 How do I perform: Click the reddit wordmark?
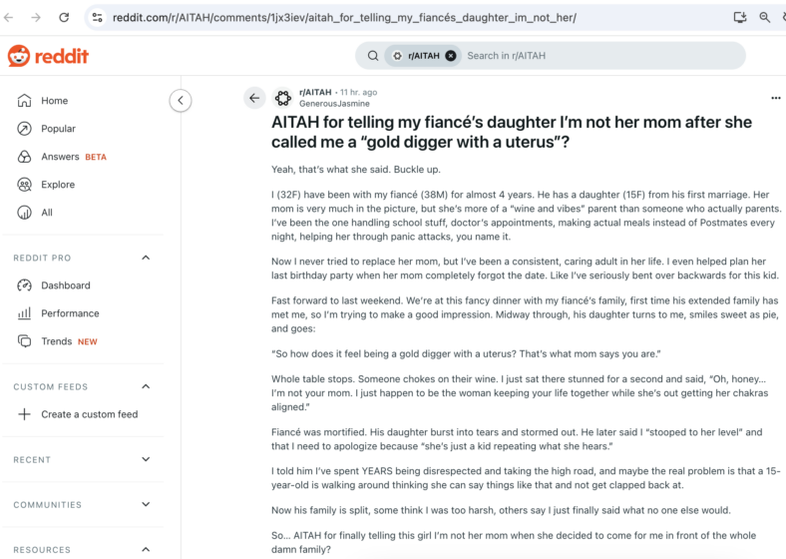(62, 56)
